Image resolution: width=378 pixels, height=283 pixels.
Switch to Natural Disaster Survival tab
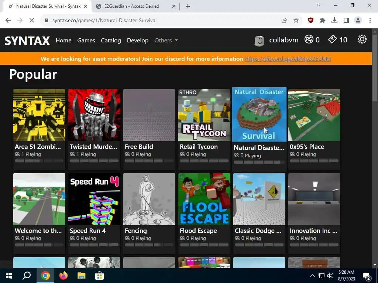(47, 6)
